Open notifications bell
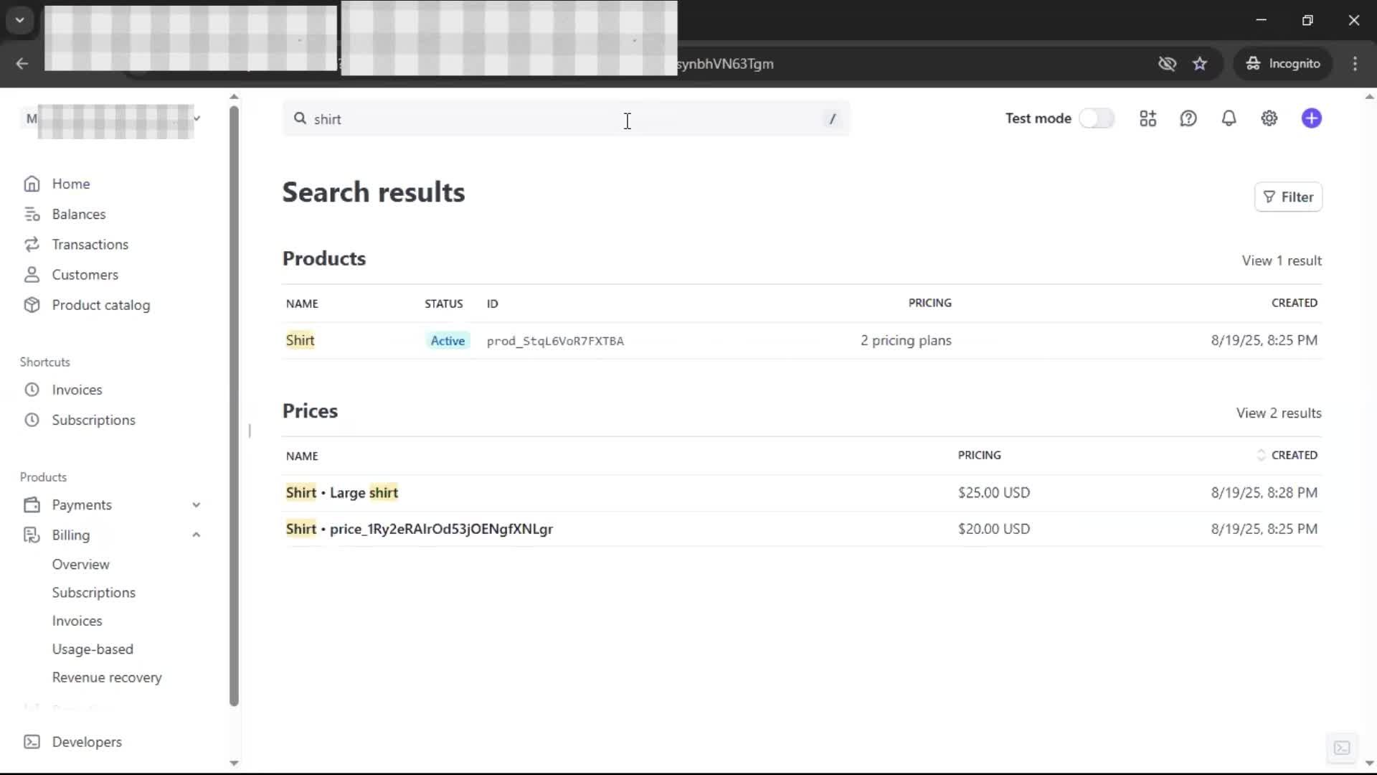The height and width of the screenshot is (775, 1377). 1229,118
